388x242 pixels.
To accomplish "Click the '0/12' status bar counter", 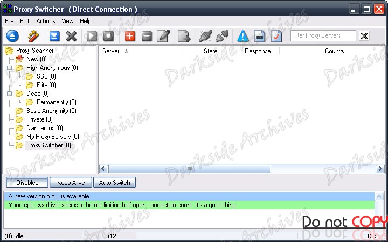I will click(x=110, y=236).
